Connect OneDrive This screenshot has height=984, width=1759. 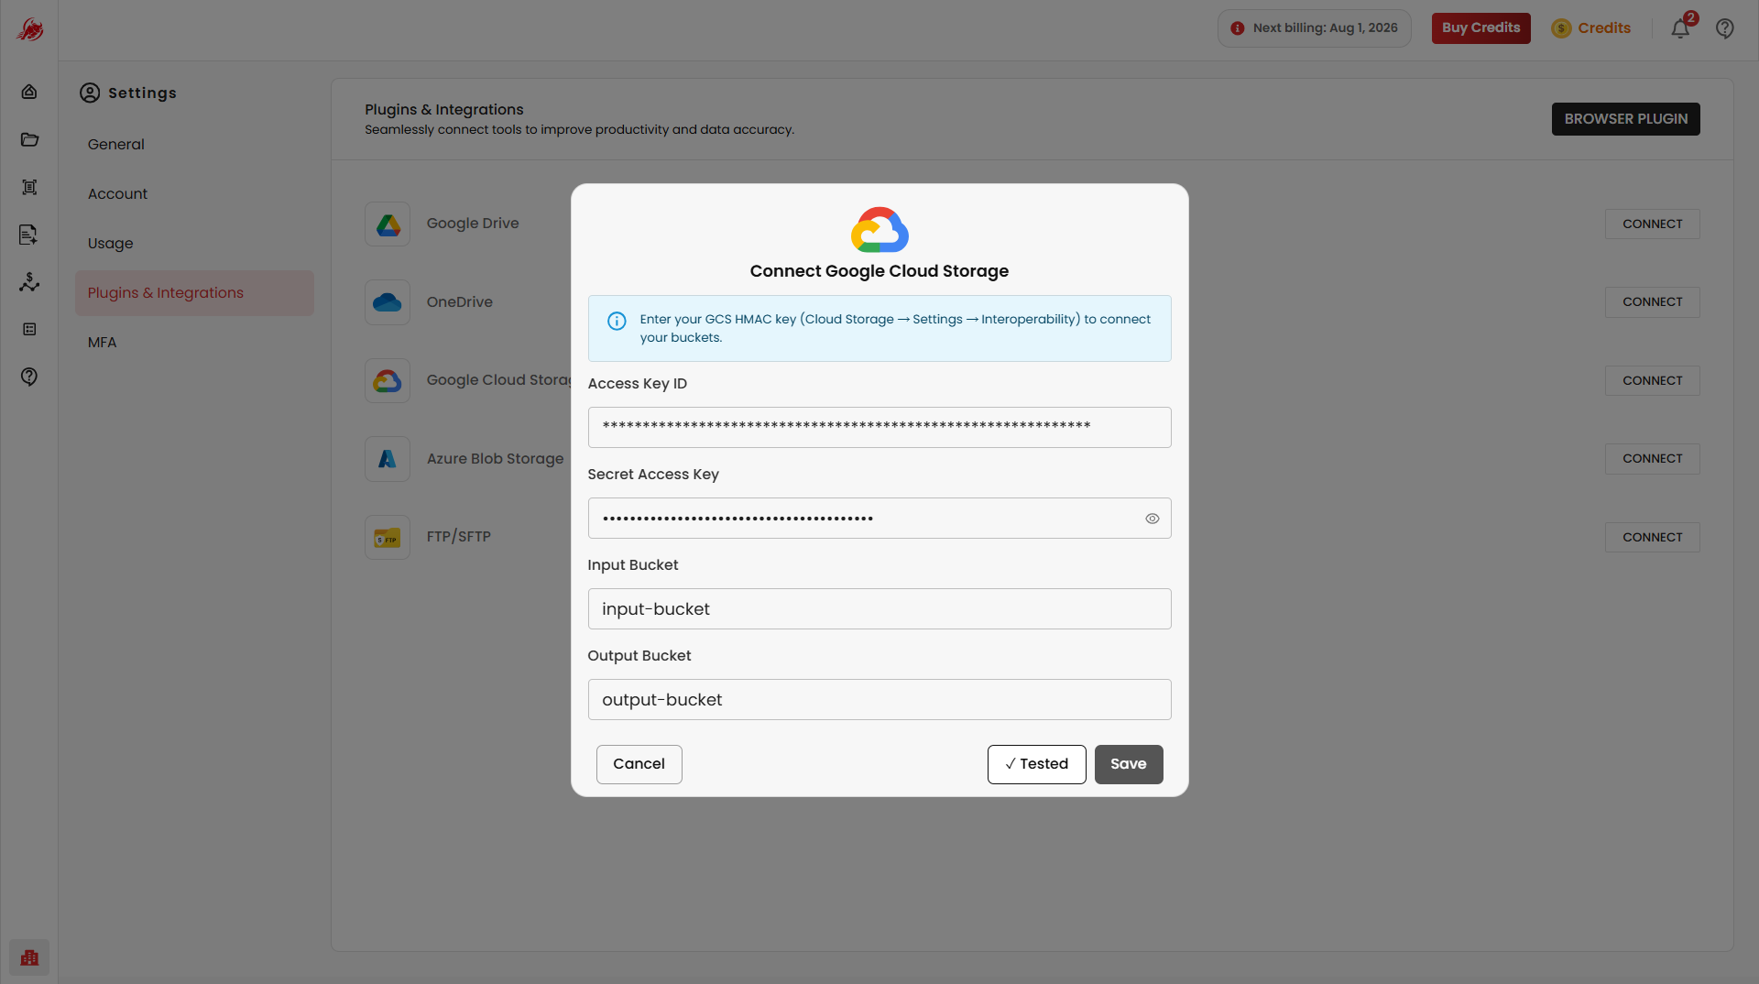tap(1652, 302)
